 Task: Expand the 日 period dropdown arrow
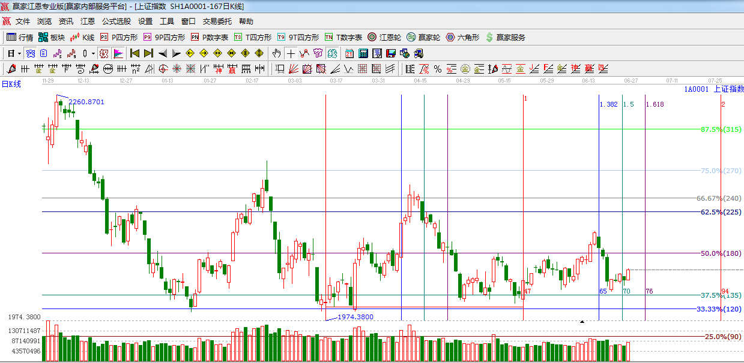19,53
